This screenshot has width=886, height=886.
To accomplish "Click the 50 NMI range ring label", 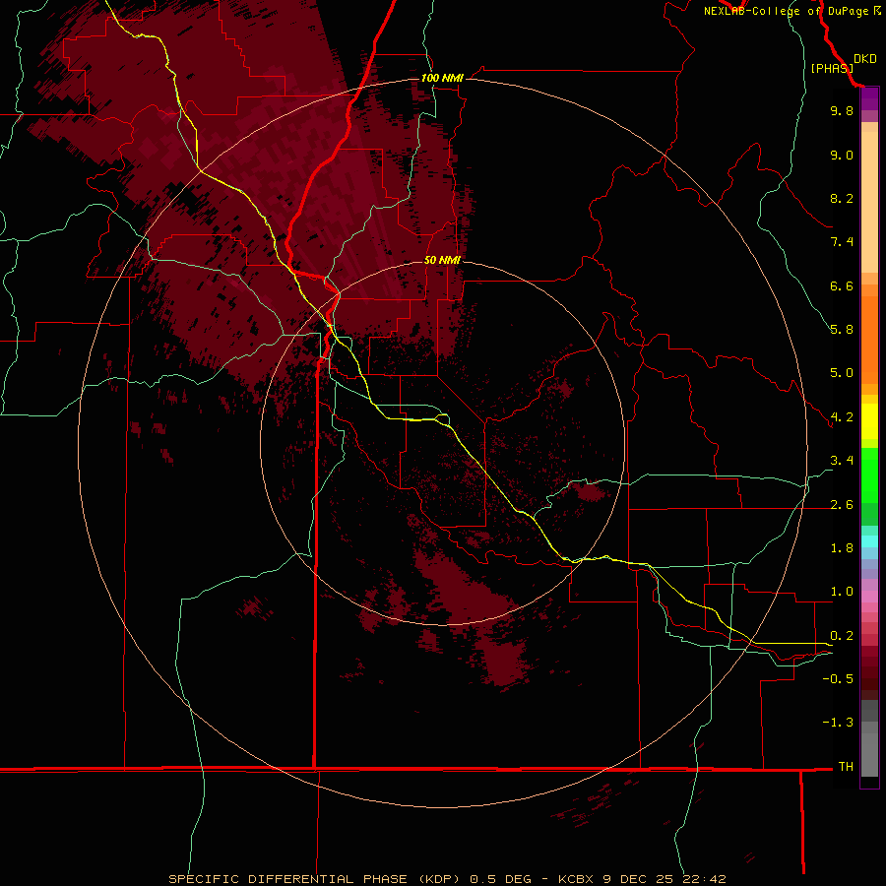I will [x=442, y=260].
